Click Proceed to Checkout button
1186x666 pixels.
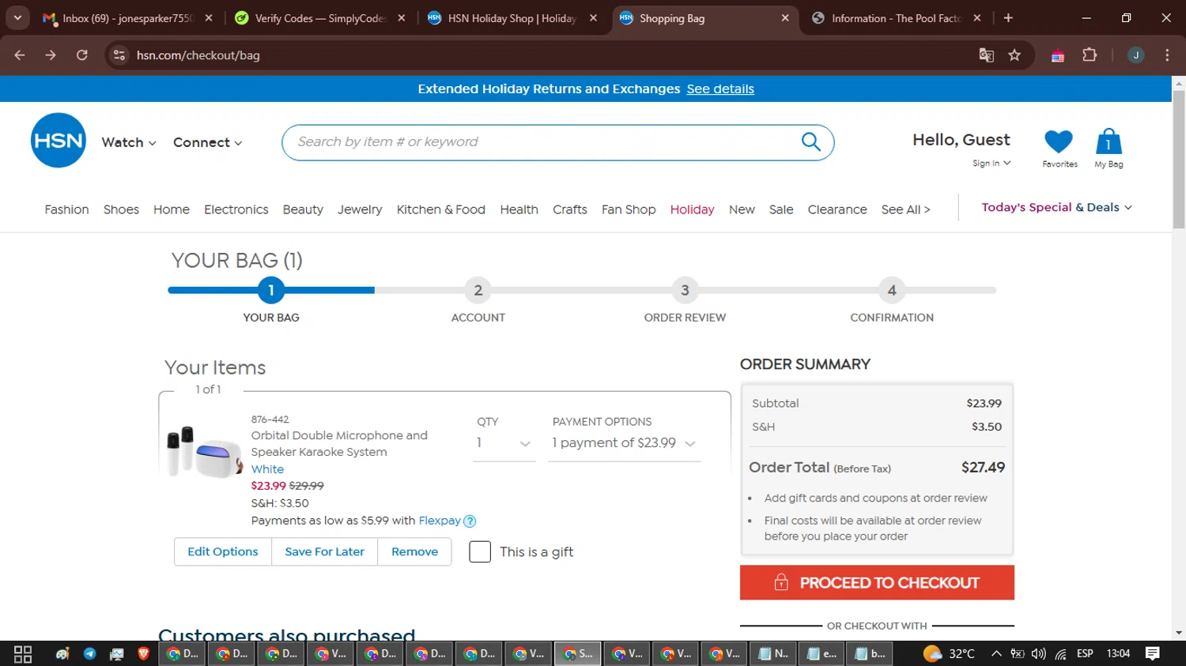[877, 582]
